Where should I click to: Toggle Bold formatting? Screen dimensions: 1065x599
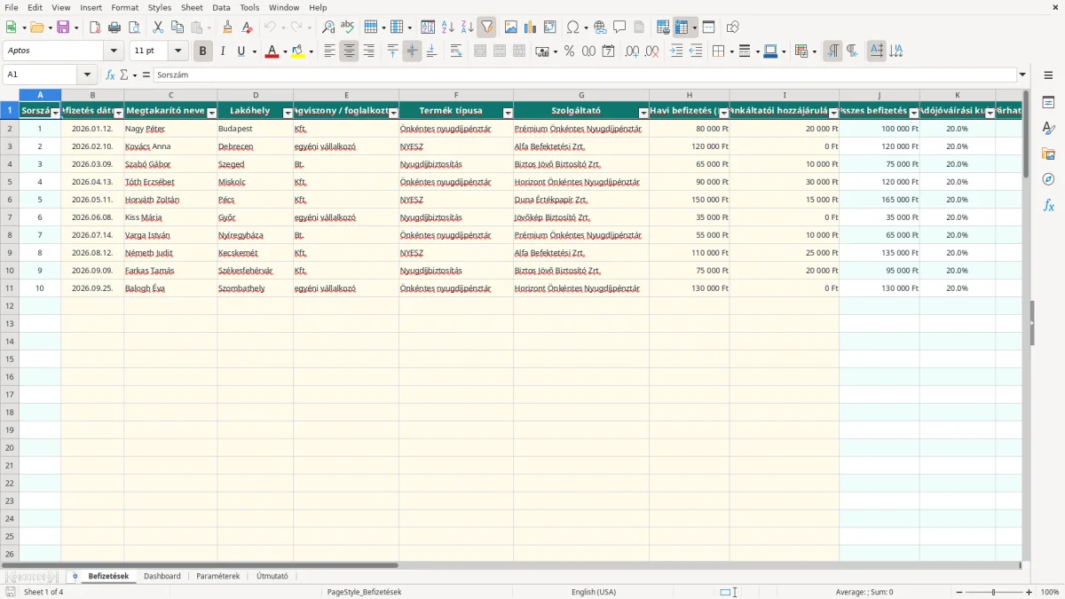point(202,51)
